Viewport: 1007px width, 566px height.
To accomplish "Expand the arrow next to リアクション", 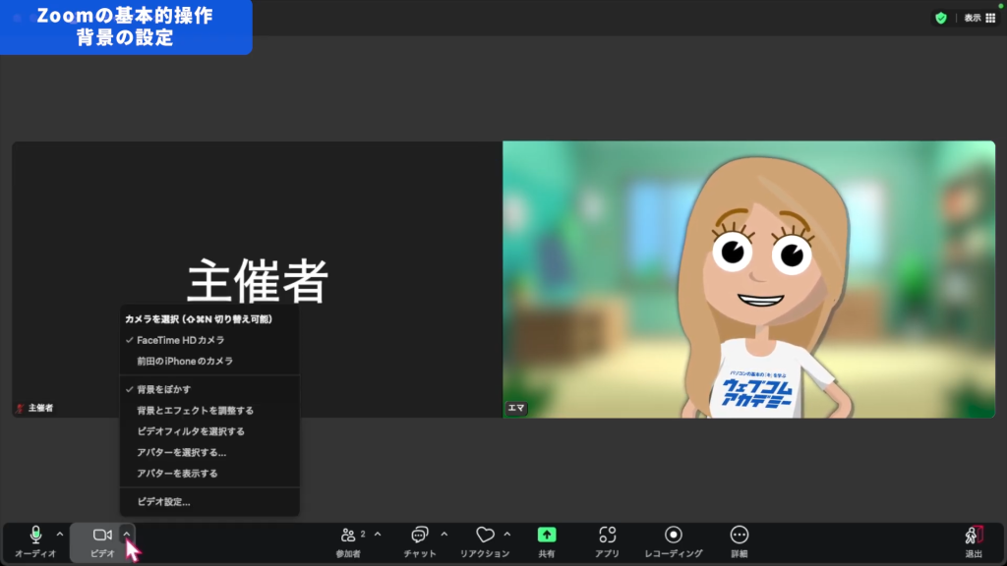I will tap(507, 535).
